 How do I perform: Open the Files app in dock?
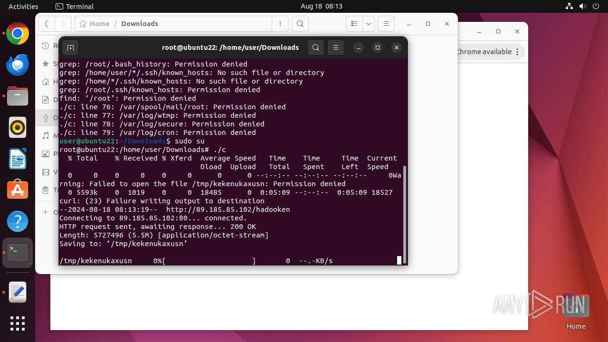[18, 96]
